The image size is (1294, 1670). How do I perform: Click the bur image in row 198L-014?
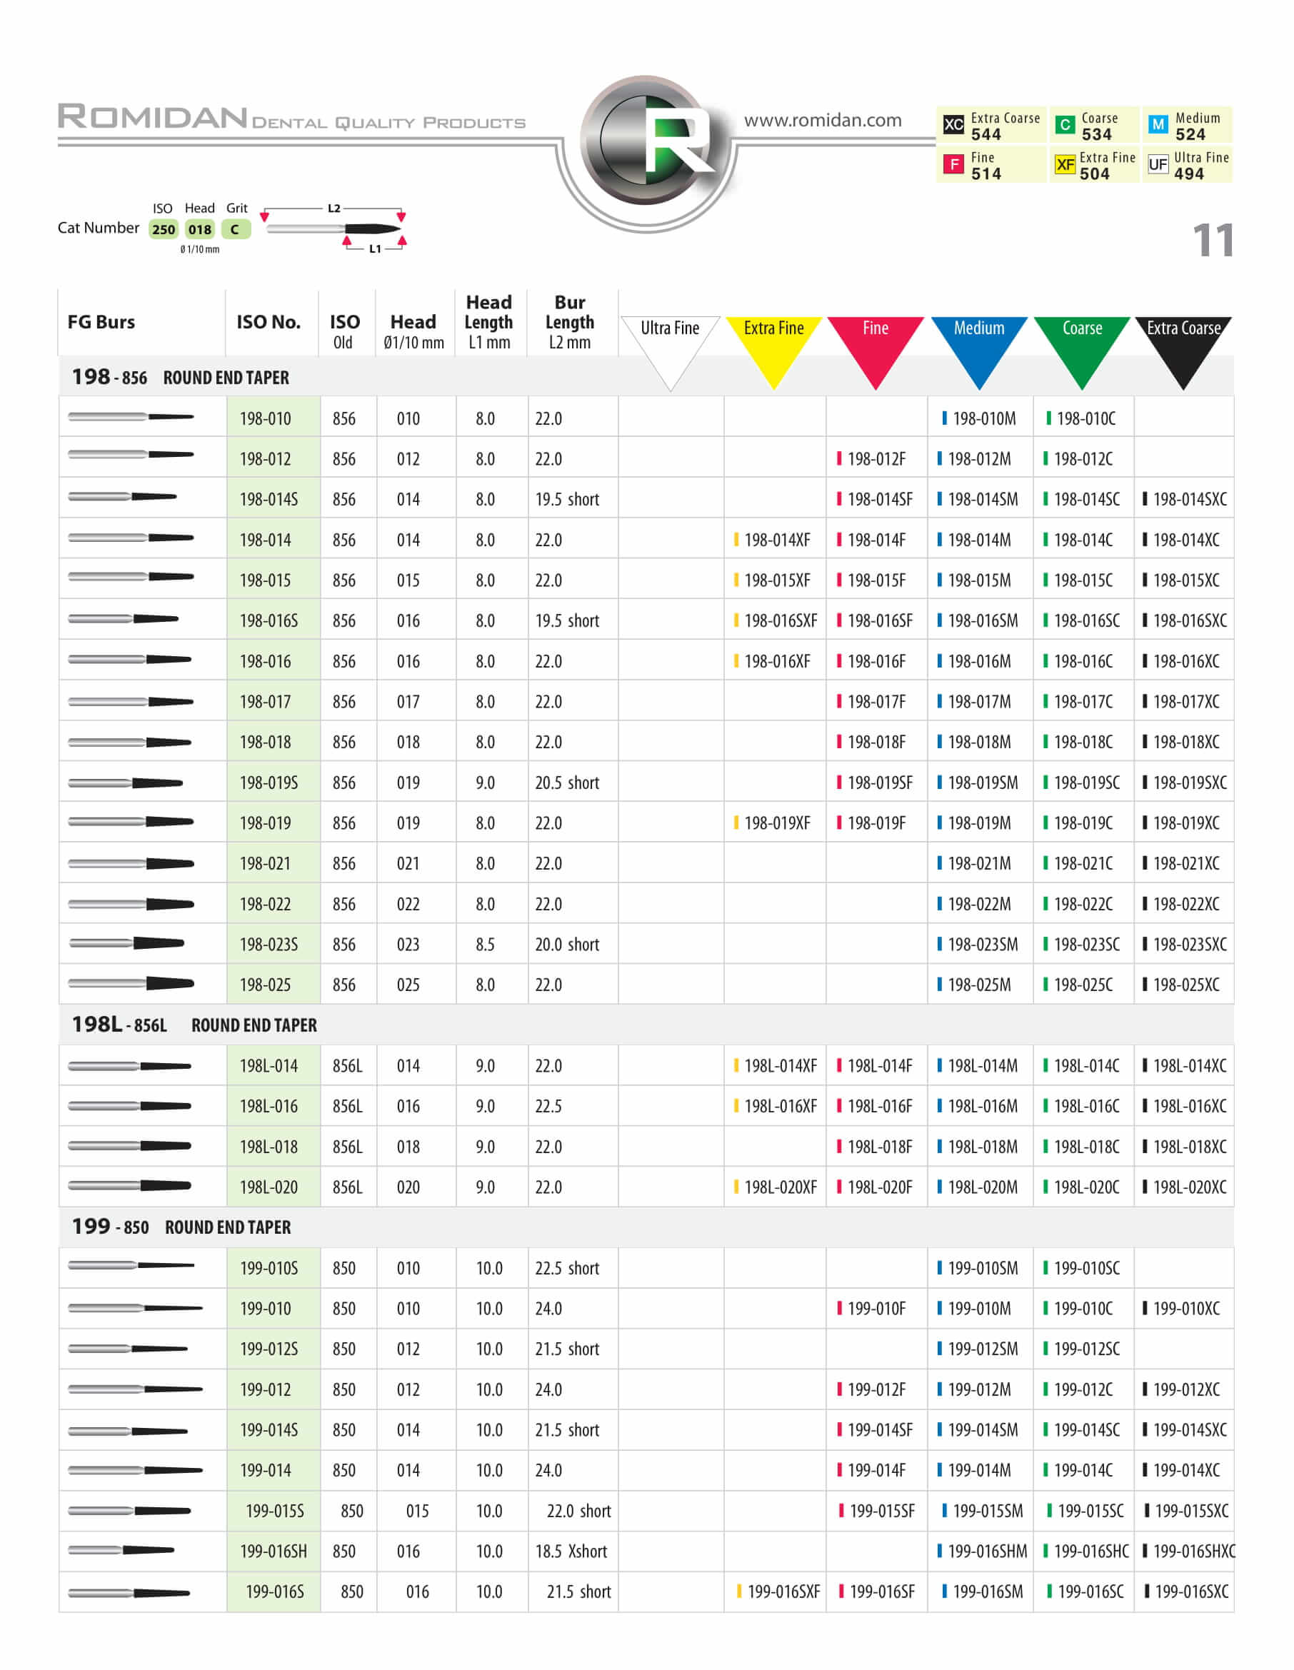(x=129, y=1066)
